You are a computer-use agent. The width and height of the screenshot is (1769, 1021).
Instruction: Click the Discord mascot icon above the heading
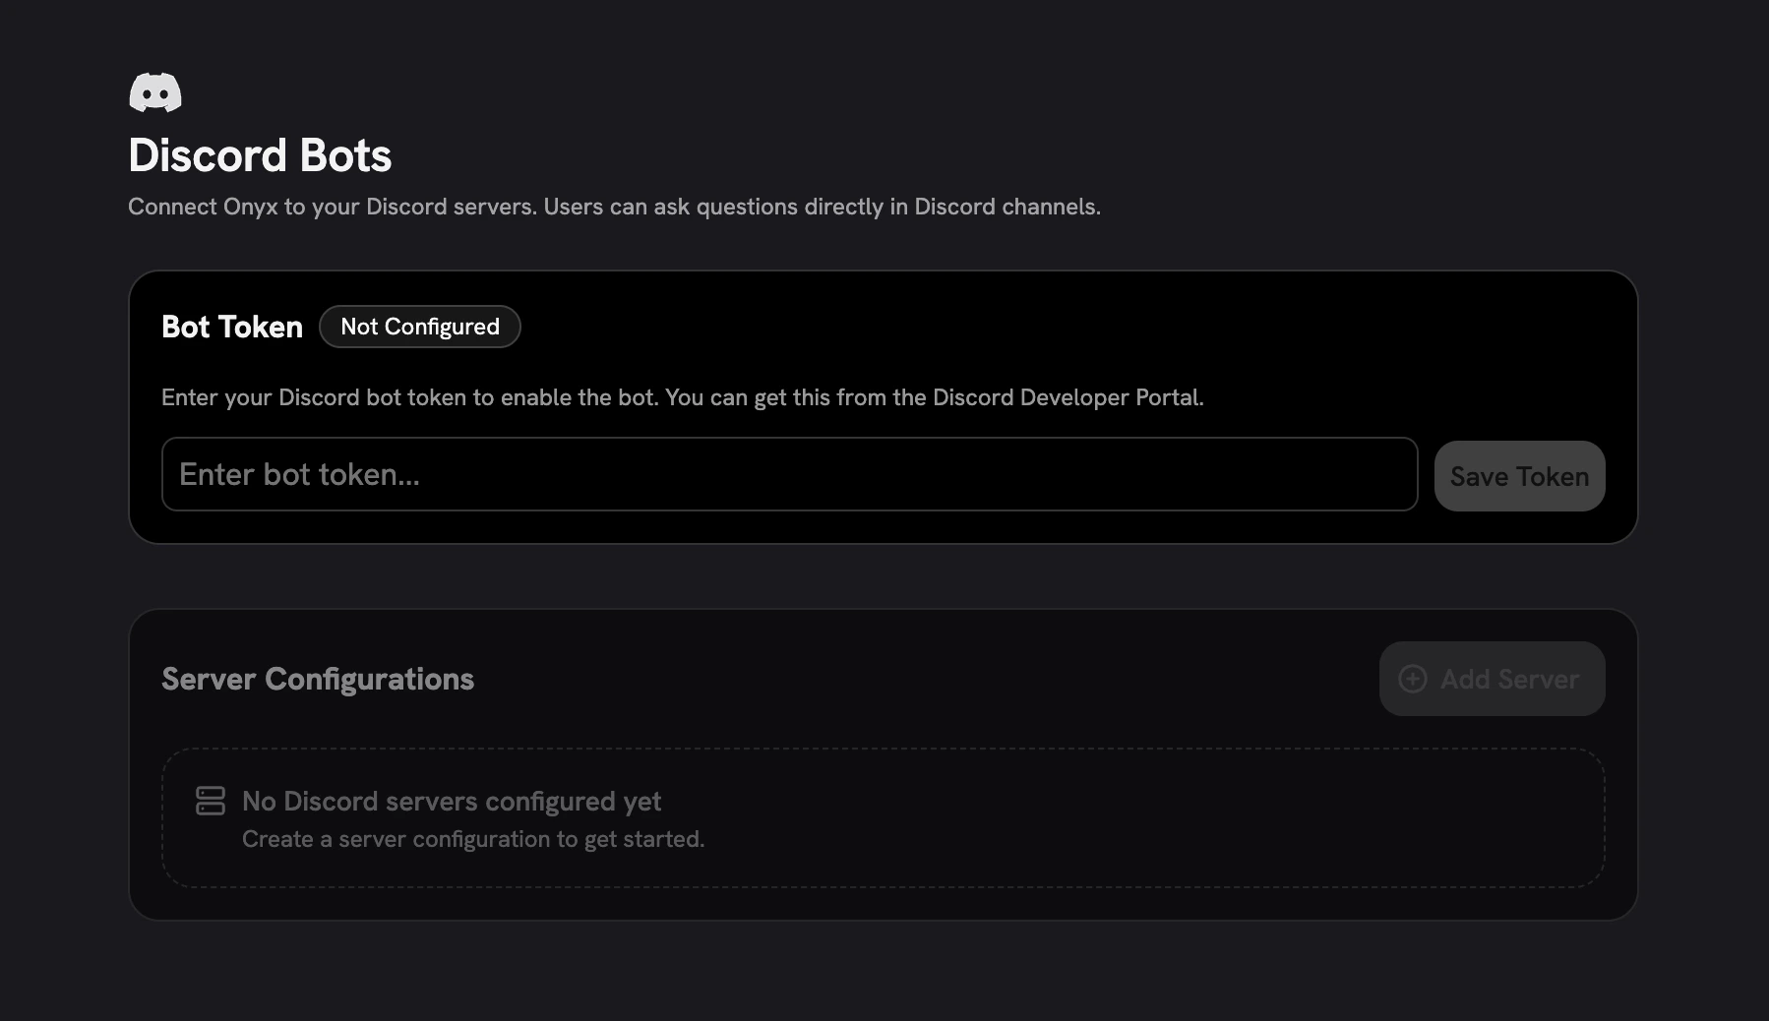(155, 91)
